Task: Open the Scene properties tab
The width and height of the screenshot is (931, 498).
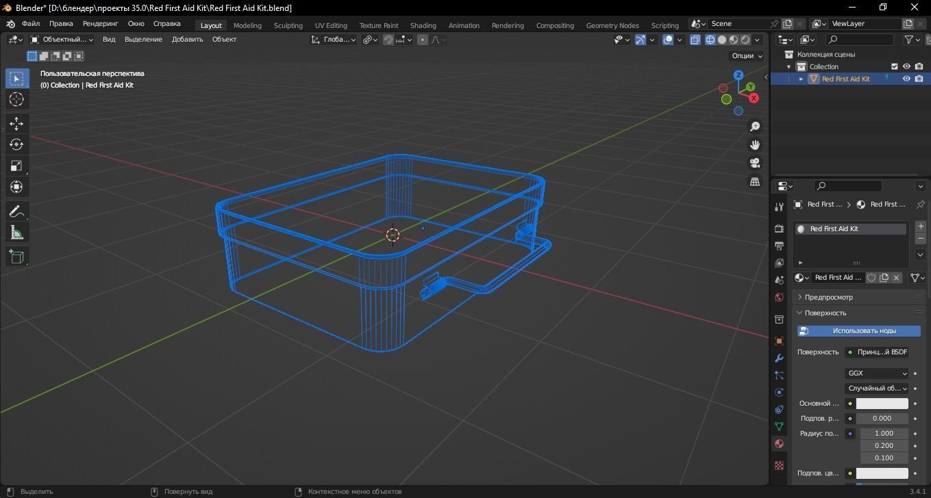Action: [x=779, y=280]
